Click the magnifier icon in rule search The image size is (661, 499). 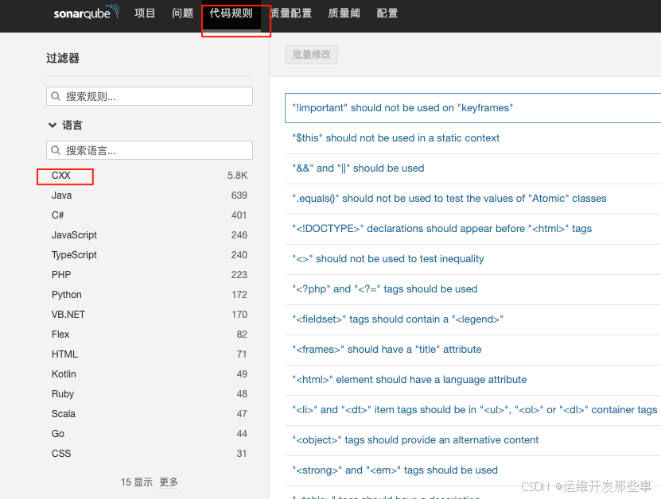pos(56,96)
